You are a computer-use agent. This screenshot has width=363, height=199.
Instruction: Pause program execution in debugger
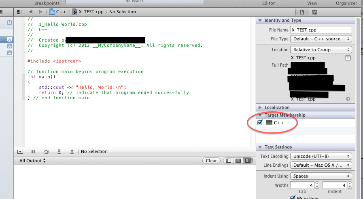pos(33,152)
